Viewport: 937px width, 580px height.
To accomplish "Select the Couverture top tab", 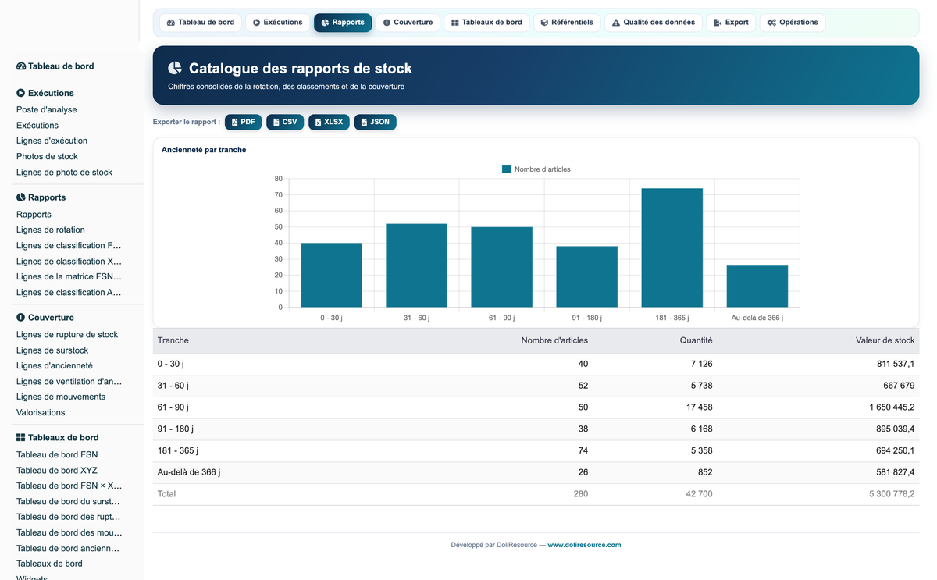I will click(407, 23).
